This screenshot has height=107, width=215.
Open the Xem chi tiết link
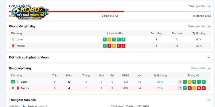pyautogui.click(x=198, y=68)
